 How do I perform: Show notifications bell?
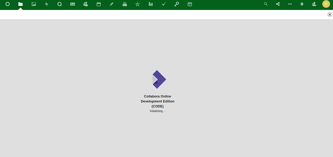tap(302, 4)
